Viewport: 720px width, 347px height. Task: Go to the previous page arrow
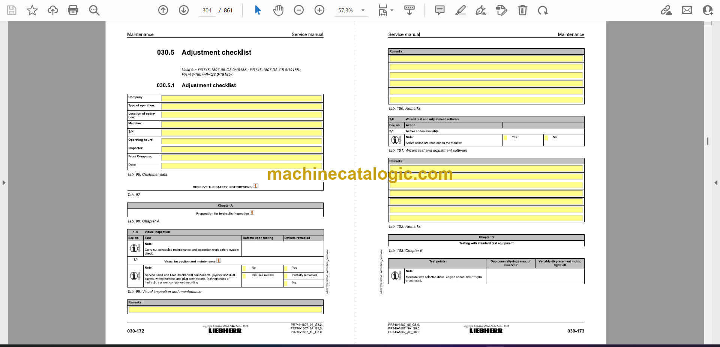pyautogui.click(x=163, y=10)
